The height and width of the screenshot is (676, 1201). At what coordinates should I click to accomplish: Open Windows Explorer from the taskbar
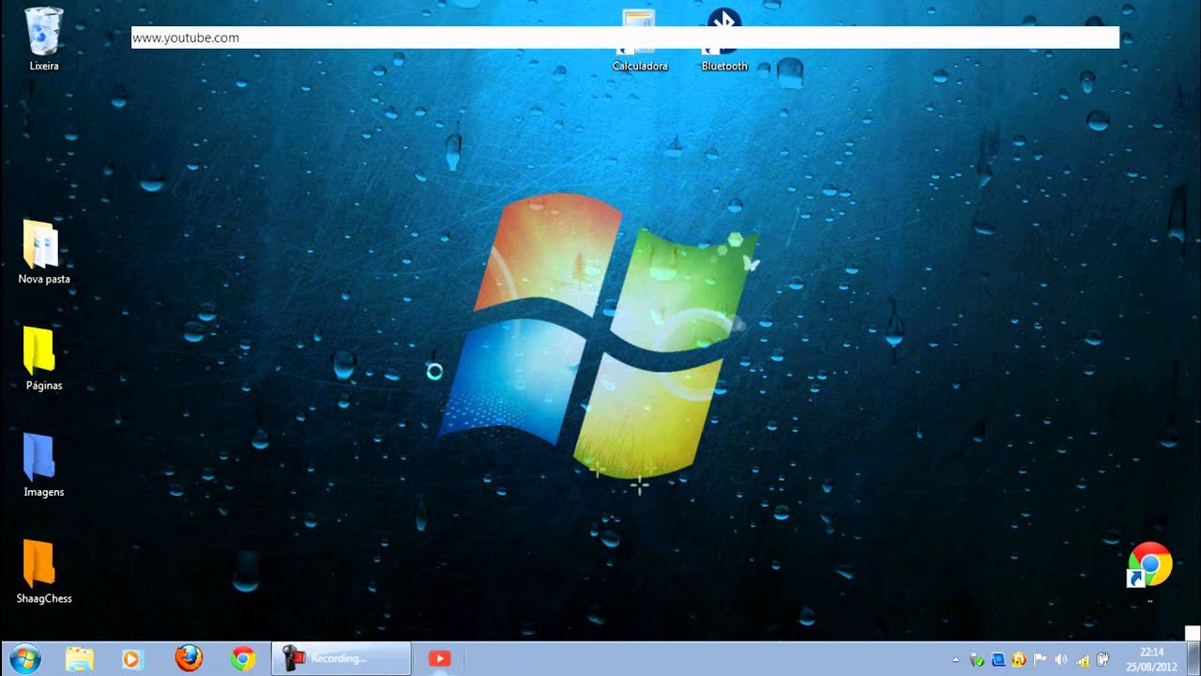coord(80,659)
